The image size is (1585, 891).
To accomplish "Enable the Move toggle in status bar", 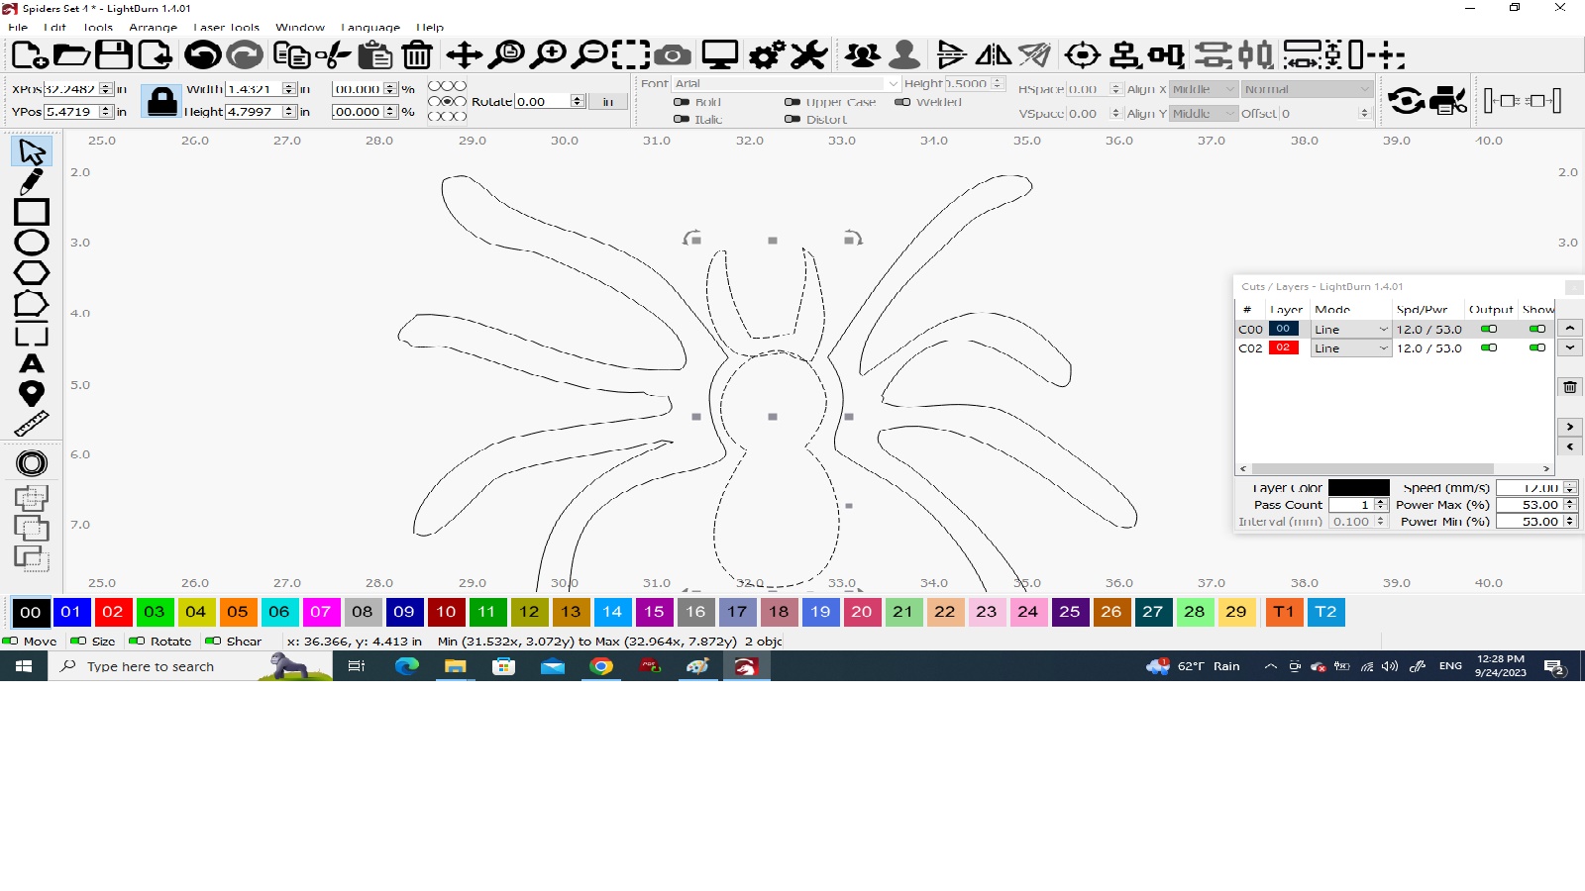I will (11, 641).
